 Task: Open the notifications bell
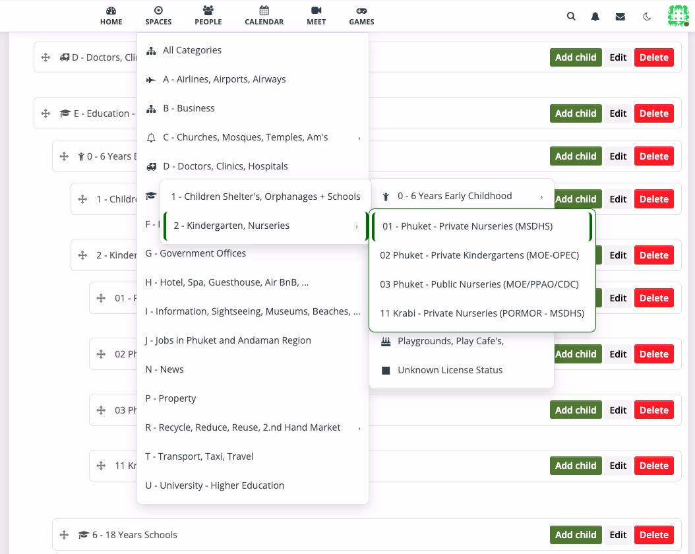click(595, 16)
